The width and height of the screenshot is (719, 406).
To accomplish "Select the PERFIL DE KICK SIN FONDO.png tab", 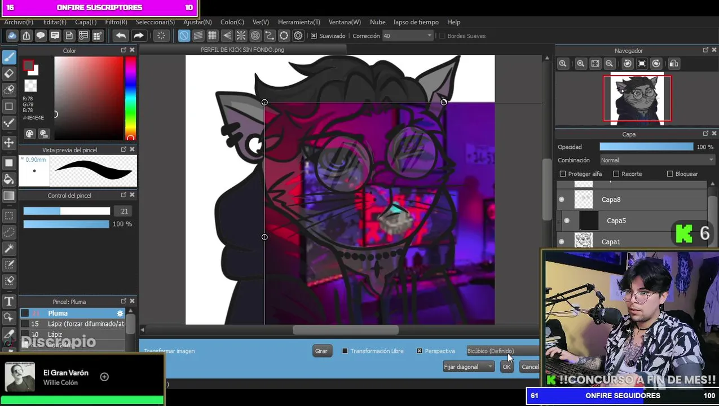I will 242,50.
